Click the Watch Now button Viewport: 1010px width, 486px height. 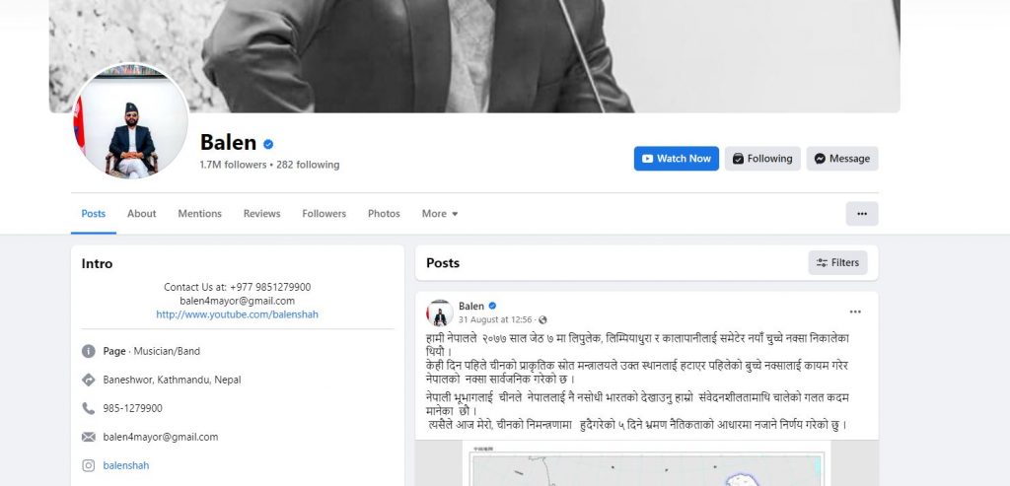tap(677, 159)
